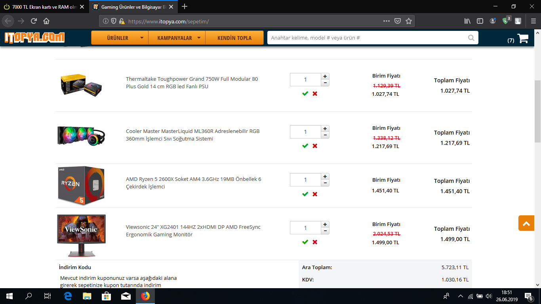Open Windows taskbar search
The height and width of the screenshot is (304, 541).
coord(29,296)
